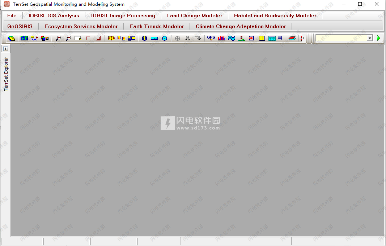Screen dimensions: 386x246
Task: Select the zoom out magnifier tool
Action: [x=68, y=38]
